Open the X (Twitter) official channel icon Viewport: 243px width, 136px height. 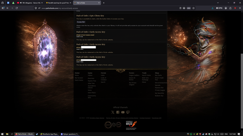coord(113,112)
